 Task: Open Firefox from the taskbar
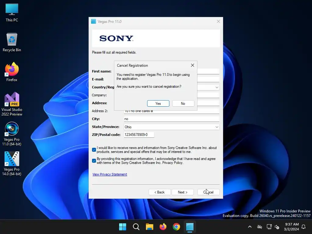[163, 227]
